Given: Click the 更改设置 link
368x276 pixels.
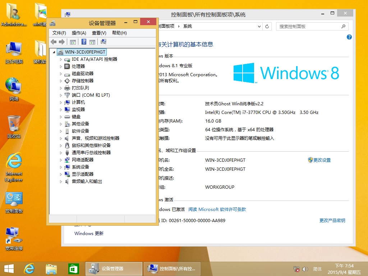Looking at the screenshot, I should tap(322, 160).
